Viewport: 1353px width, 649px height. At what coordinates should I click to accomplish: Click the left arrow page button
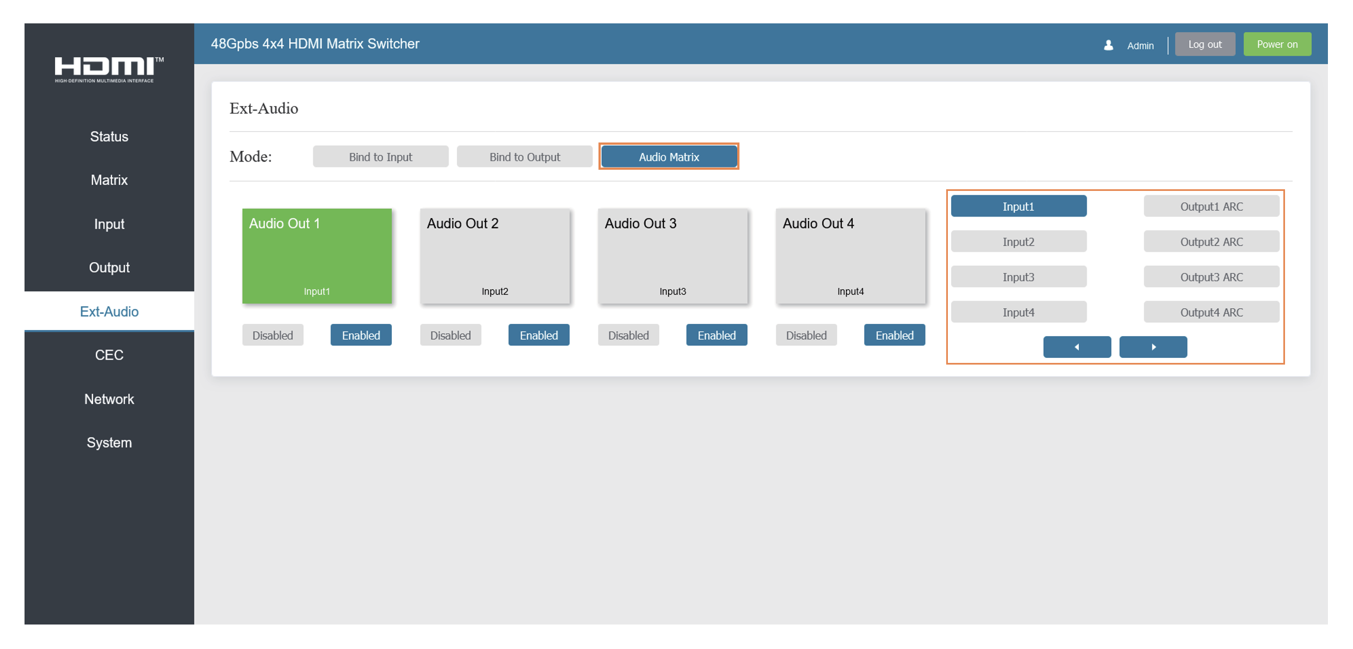(x=1077, y=347)
